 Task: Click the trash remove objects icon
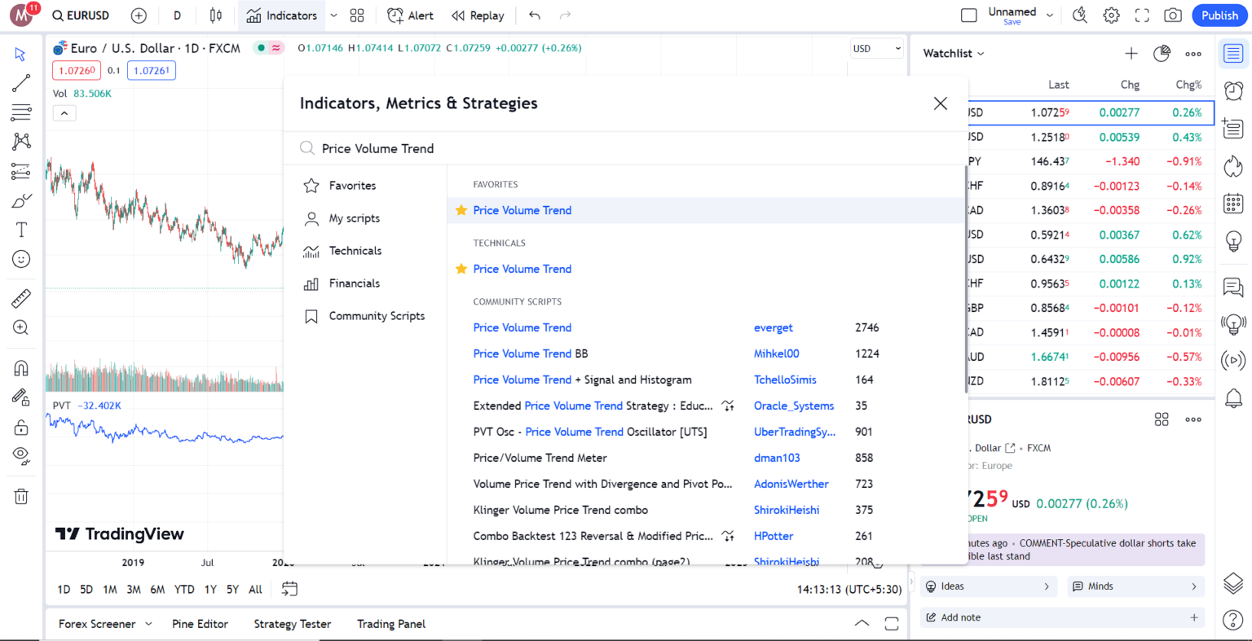[21, 497]
